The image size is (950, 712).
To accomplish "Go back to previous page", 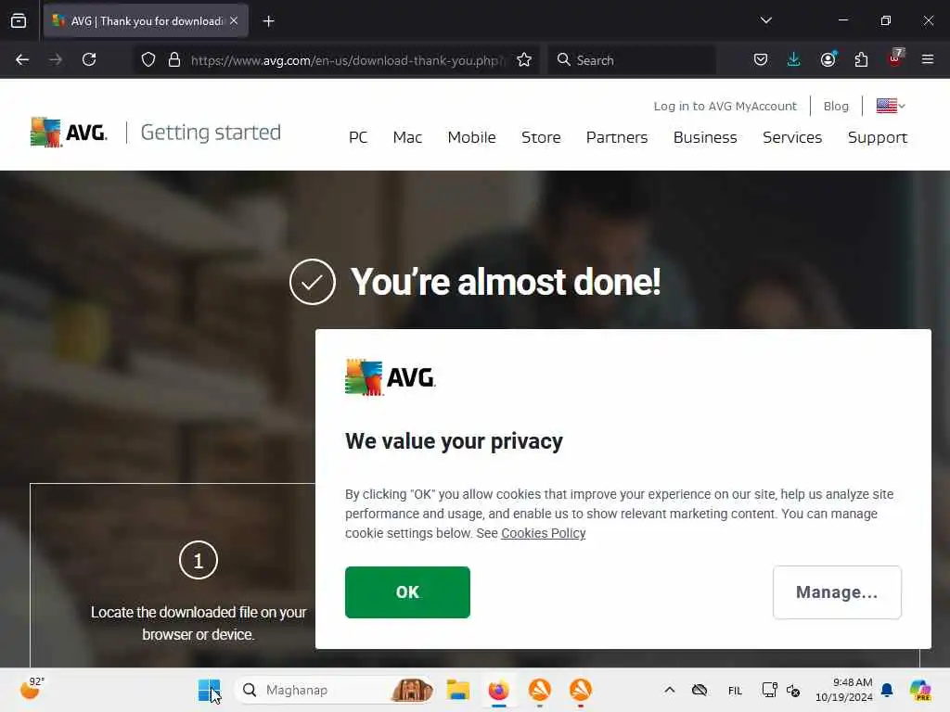I will tap(22, 60).
